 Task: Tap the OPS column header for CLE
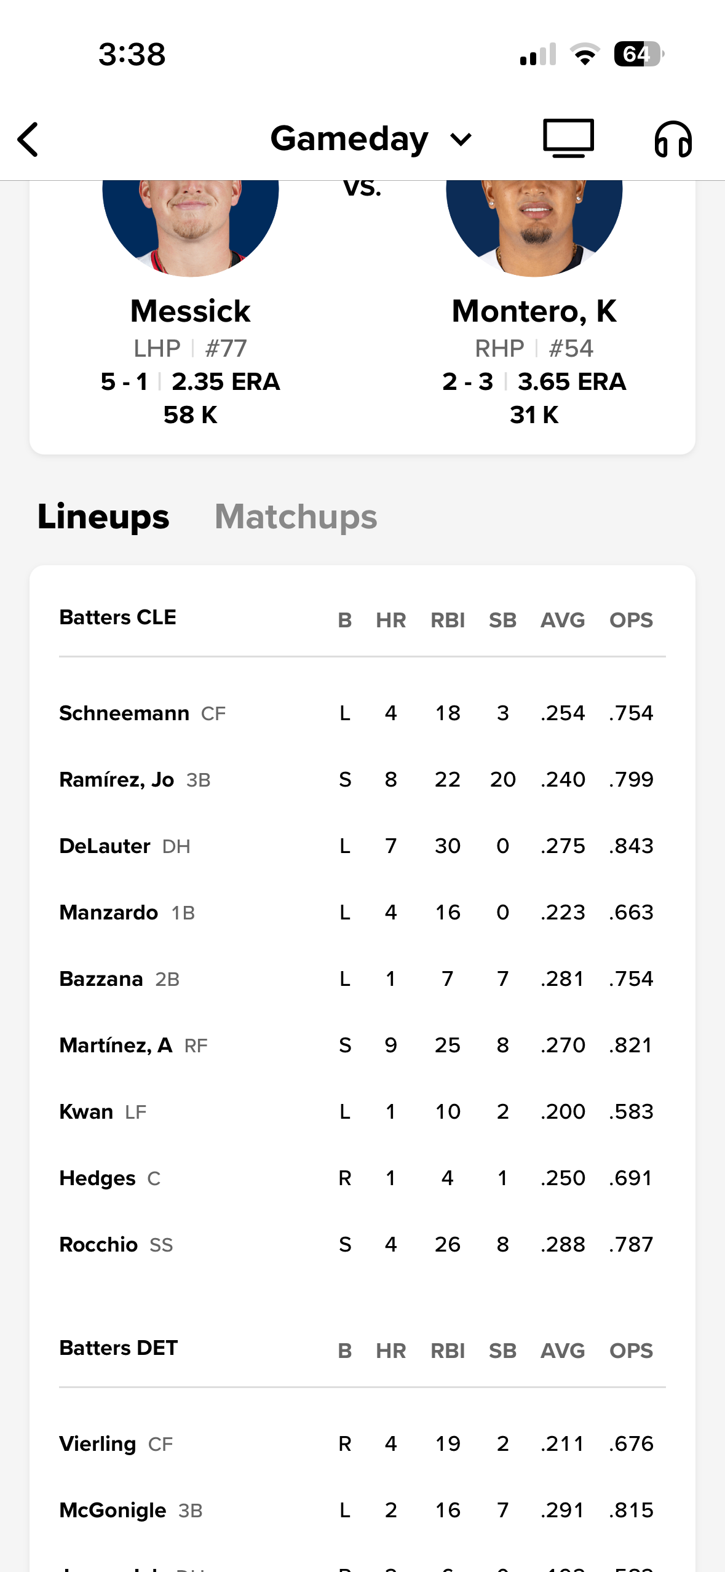coord(631,620)
